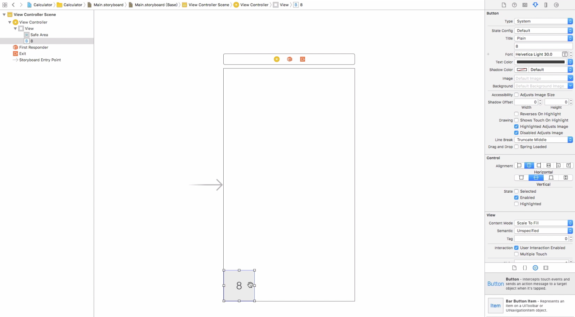Select Storyboard Entry Point in outline
The image size is (575, 317).
[40, 60]
